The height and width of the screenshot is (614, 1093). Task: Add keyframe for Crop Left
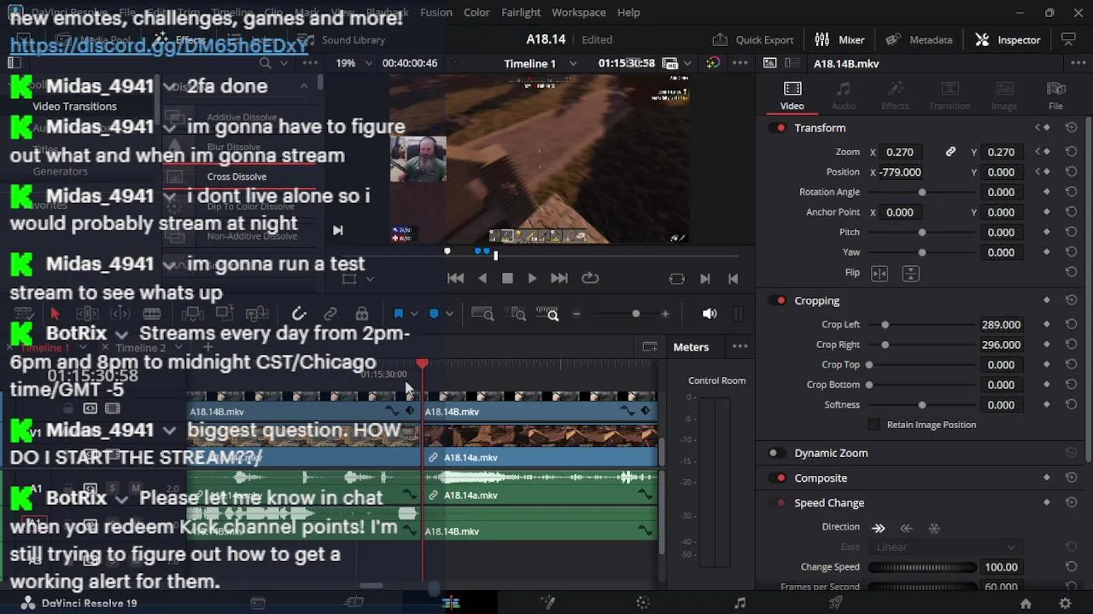[x=1047, y=324]
